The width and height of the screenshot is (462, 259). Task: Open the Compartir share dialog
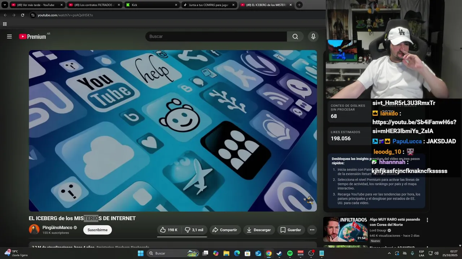click(x=225, y=230)
